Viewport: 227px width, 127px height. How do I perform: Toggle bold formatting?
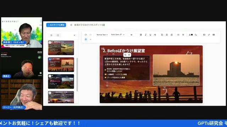pyautogui.click(x=141, y=35)
